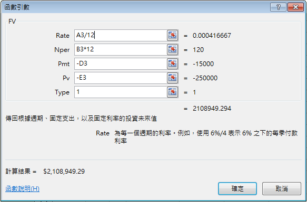Click the 函數引數 dialog title
This screenshot has height=202, width=307.
pyautogui.click(x=17, y=7)
